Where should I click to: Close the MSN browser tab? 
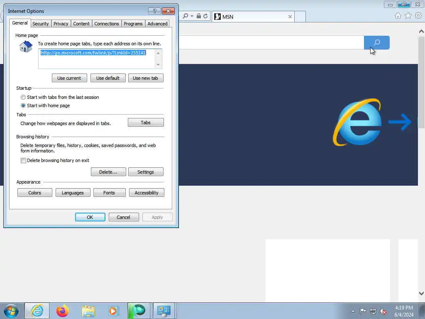pos(290,17)
